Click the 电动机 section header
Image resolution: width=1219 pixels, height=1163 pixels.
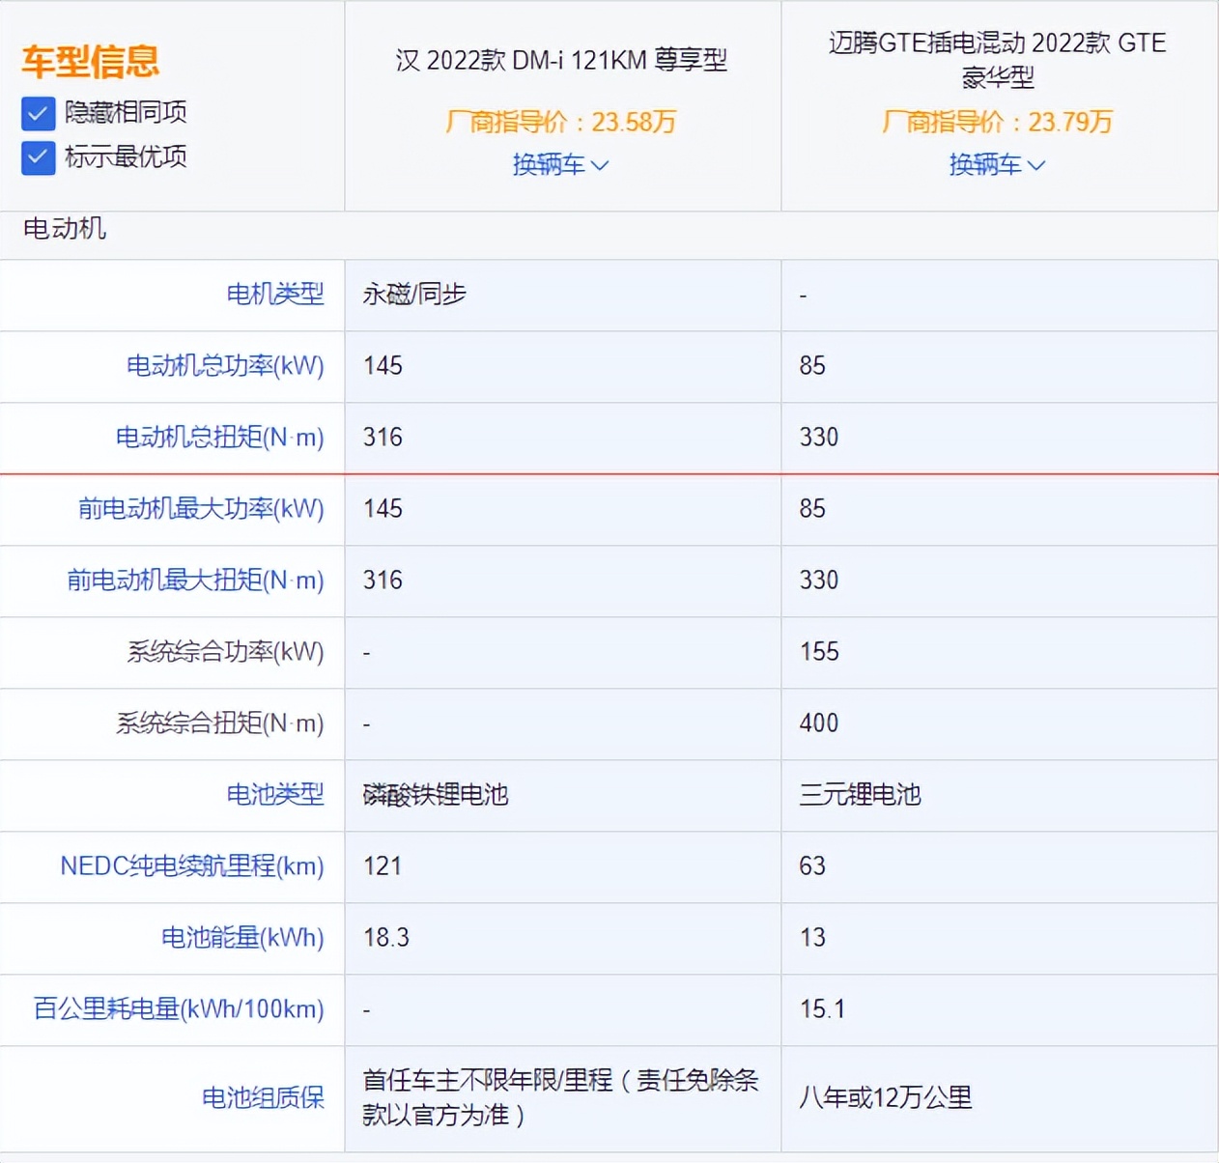pos(66,231)
